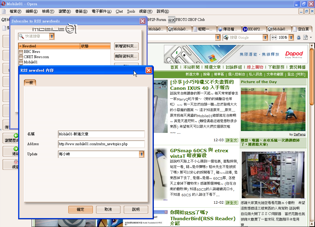Edit the 名稱 name field
The height and width of the screenshot is (227, 315).
tap(101, 134)
